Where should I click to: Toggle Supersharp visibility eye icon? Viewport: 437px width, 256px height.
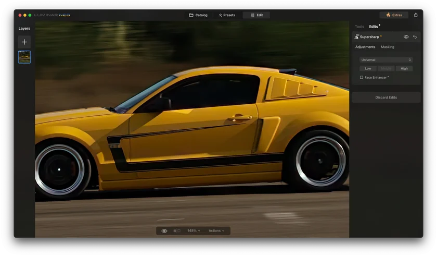406,37
